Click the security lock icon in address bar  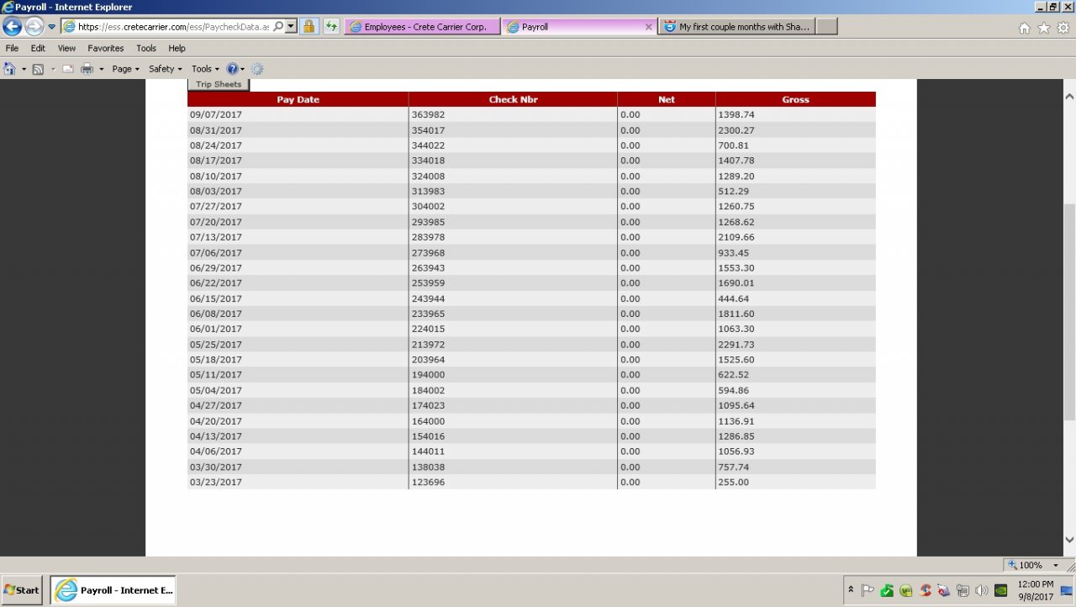(309, 26)
